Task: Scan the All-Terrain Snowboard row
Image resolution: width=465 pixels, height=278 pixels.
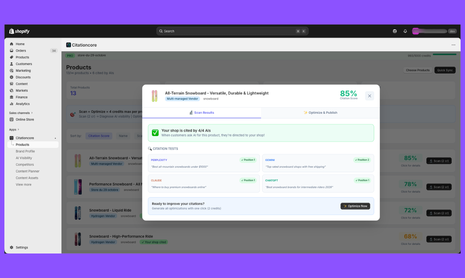Action: (x=439, y=161)
